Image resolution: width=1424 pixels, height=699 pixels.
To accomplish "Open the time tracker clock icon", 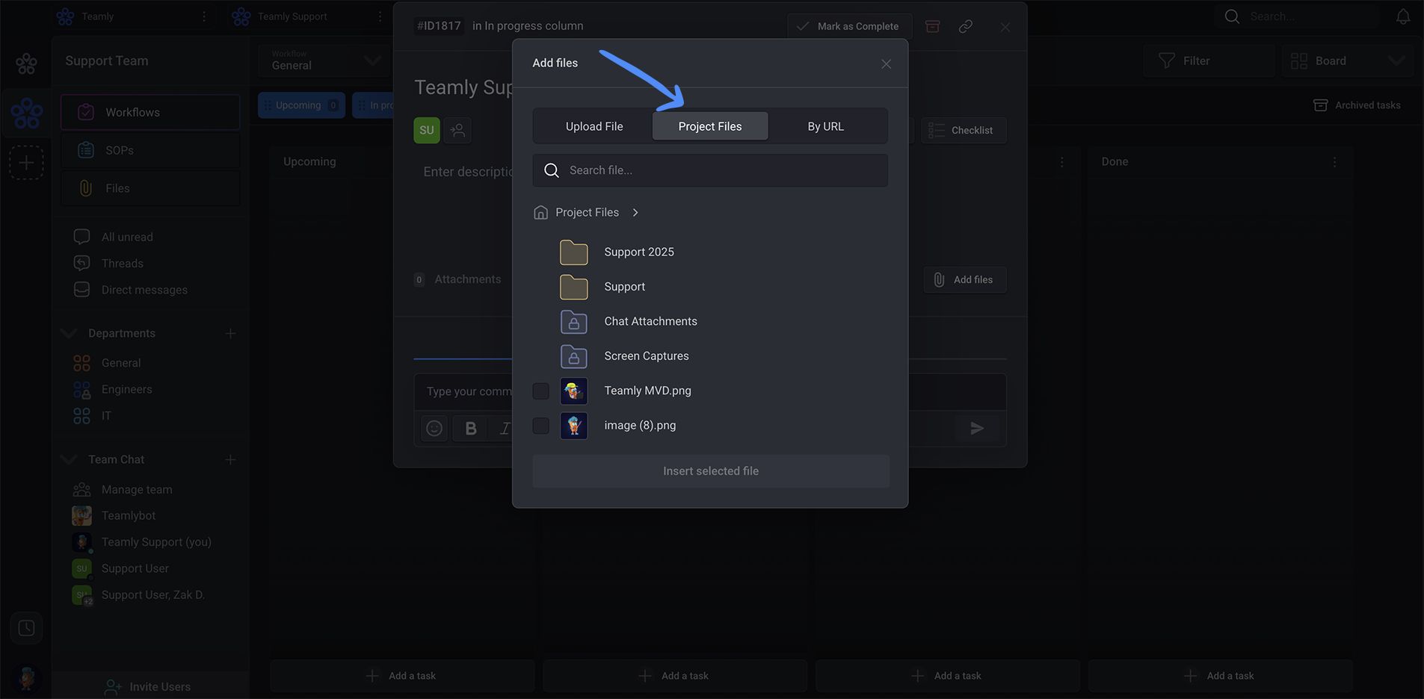I will 26,628.
